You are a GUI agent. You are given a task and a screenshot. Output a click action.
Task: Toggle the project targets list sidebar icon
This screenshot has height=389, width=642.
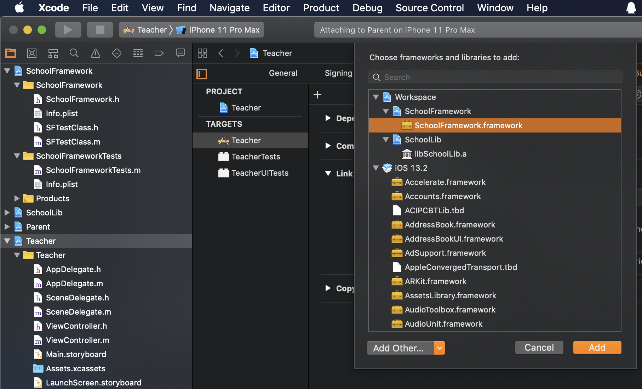pyautogui.click(x=202, y=74)
